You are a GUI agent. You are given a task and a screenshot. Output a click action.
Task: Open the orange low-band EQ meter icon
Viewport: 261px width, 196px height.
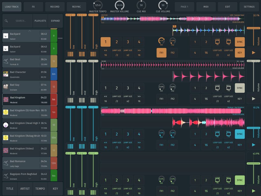point(71,54)
